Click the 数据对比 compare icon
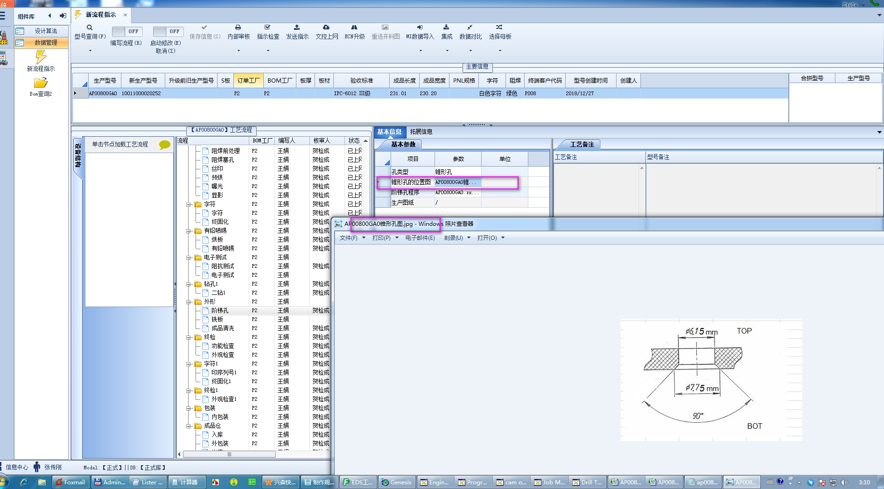The height and width of the screenshot is (489, 884). [470, 28]
